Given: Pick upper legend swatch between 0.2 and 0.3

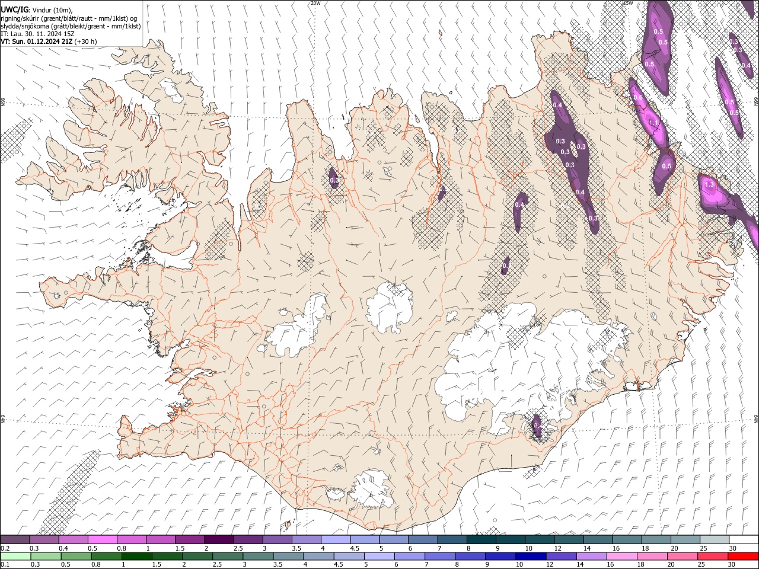Looking at the screenshot, I should [x=15, y=539].
